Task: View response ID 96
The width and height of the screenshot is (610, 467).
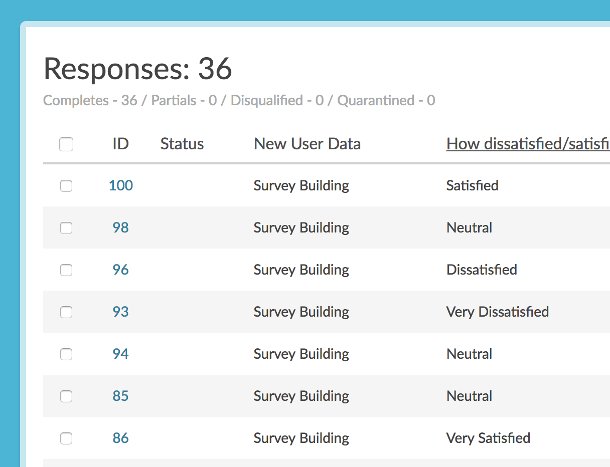Action: [x=121, y=270]
